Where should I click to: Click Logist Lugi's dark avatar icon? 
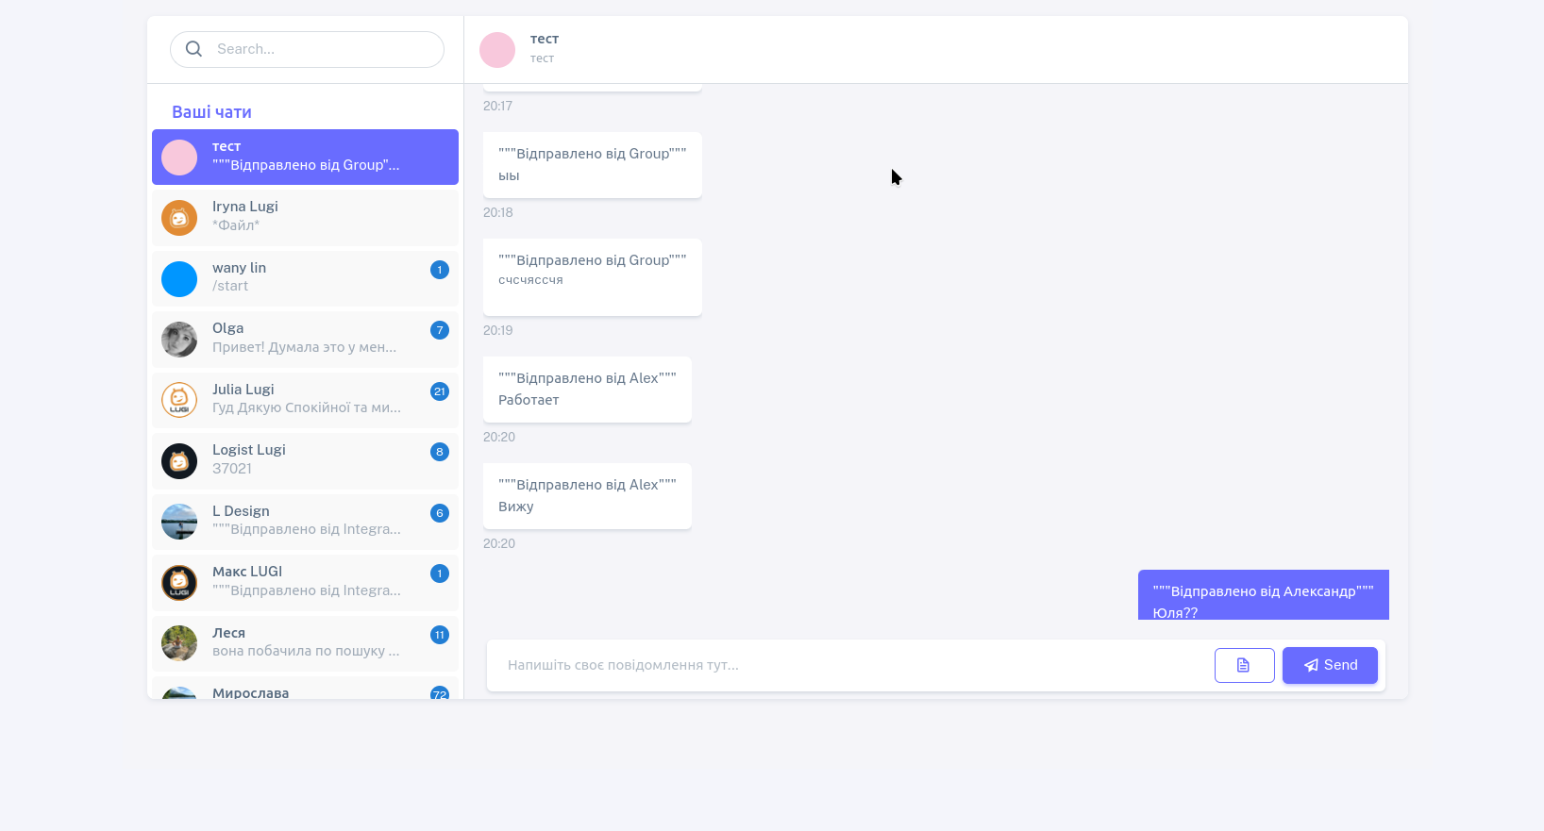coord(179,461)
